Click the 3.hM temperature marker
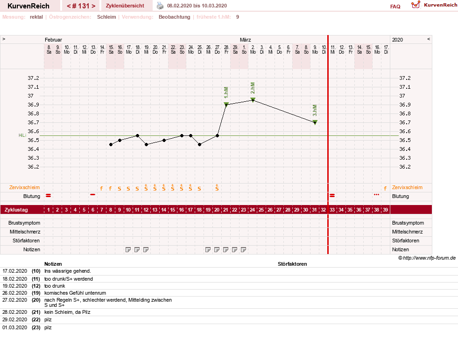 (x=315, y=122)
